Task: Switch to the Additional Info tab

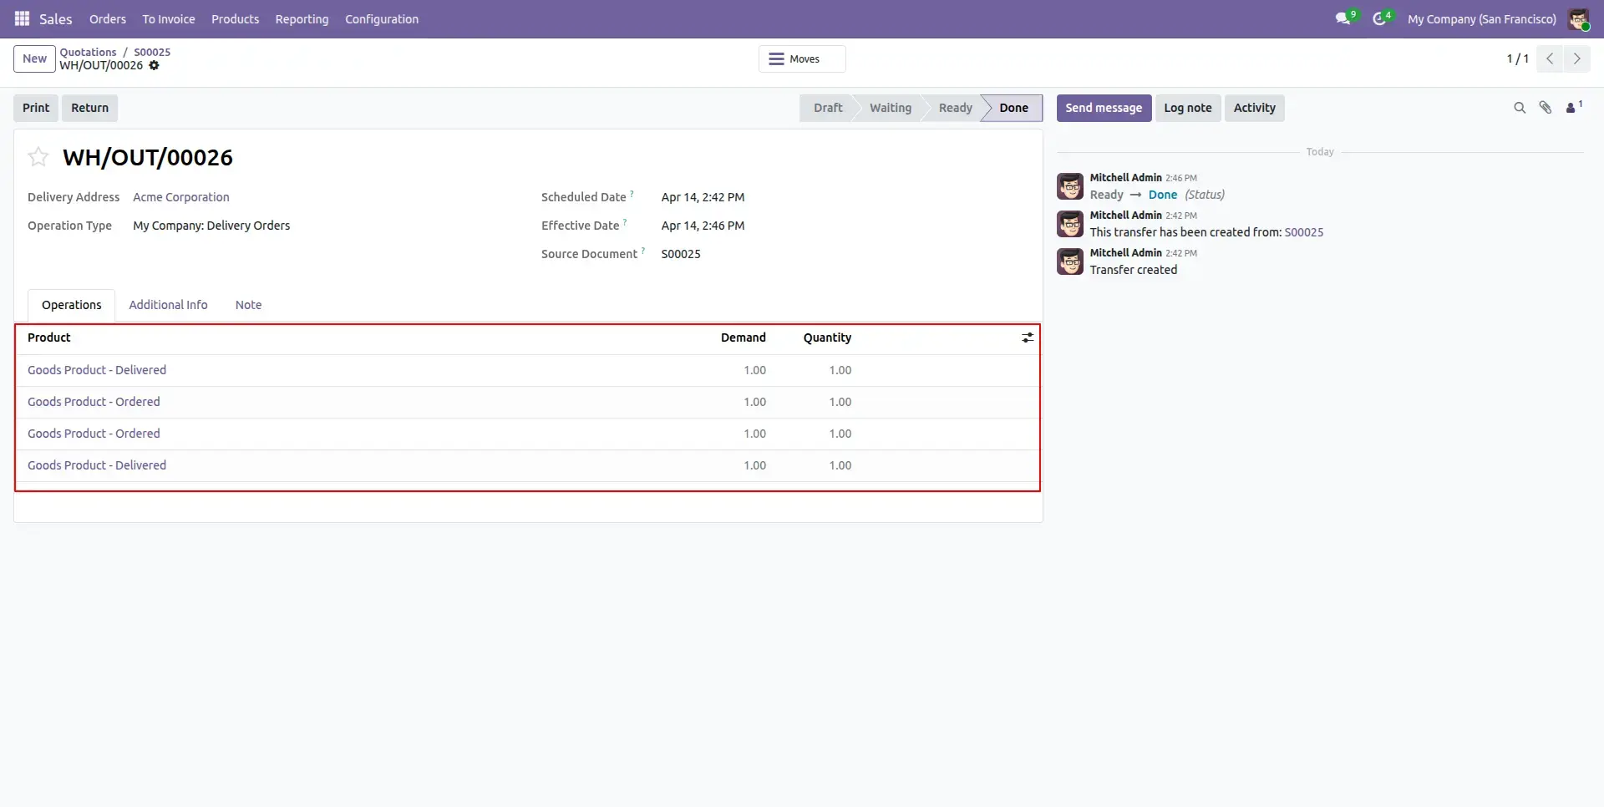Action: [168, 305]
